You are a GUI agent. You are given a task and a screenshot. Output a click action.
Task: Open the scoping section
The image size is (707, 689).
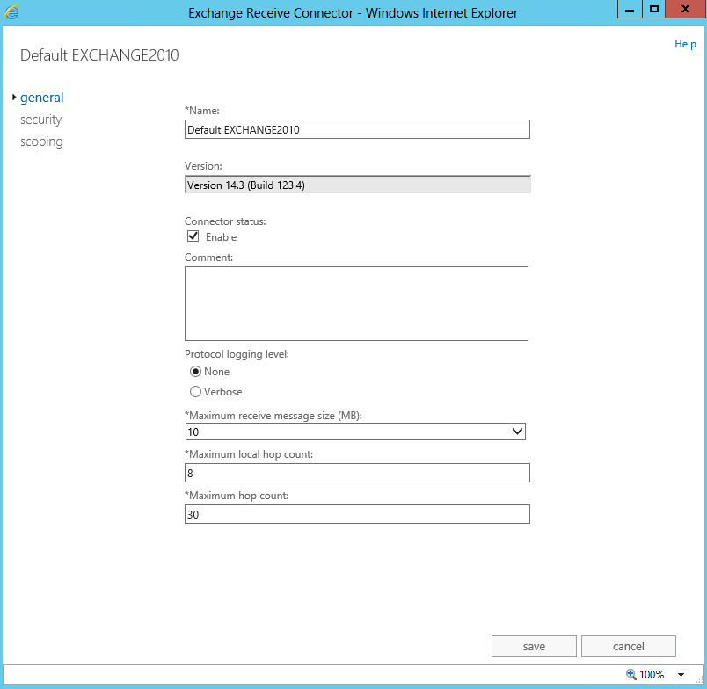pos(41,141)
